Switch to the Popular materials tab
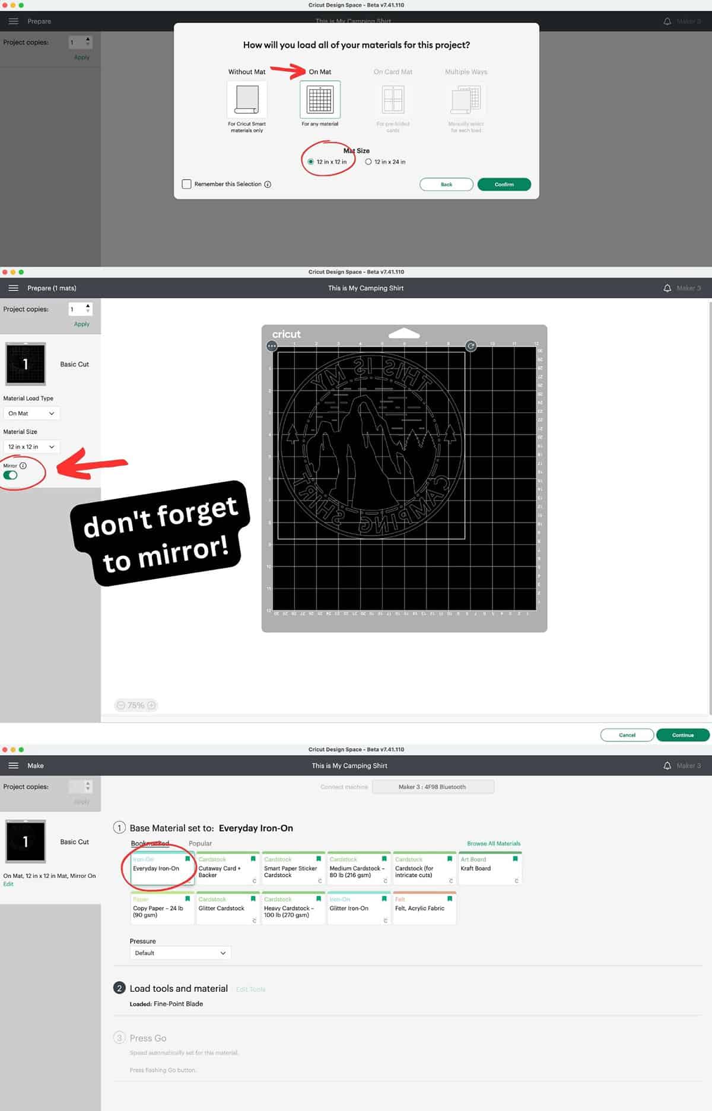Screen dimensions: 712x1111 (x=200, y=843)
